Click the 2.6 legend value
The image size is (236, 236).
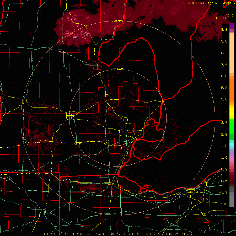pos(224,135)
